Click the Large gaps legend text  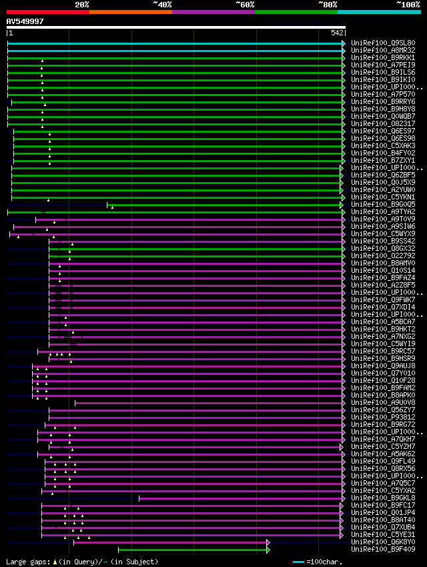82,562
